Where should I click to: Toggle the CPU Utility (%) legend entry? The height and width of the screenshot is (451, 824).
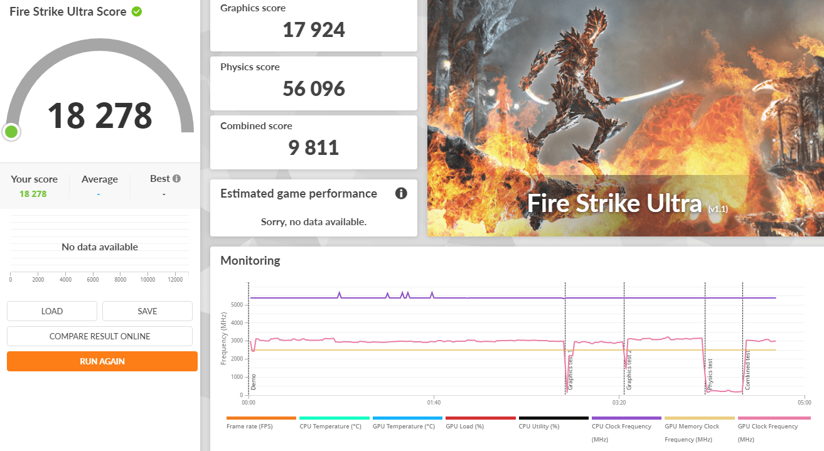(553, 423)
